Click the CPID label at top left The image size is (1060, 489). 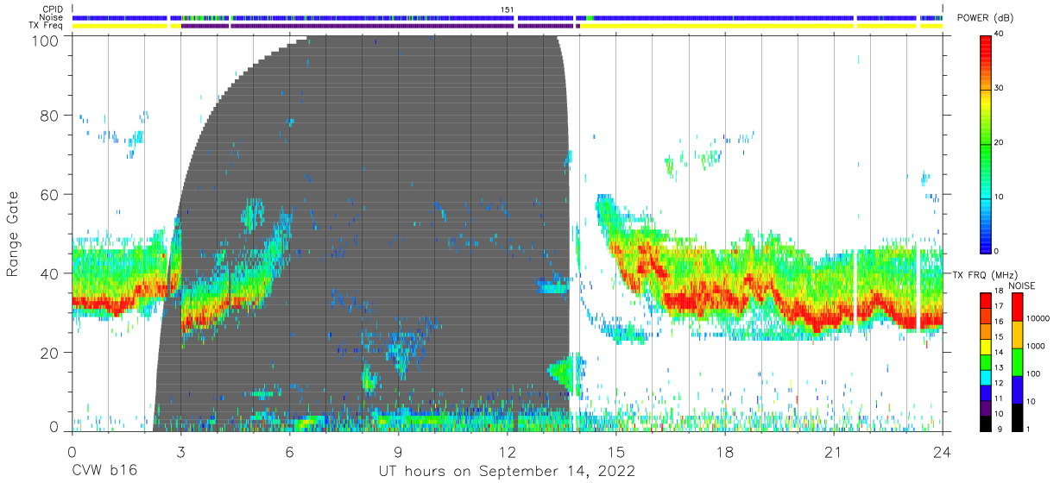(x=52, y=9)
